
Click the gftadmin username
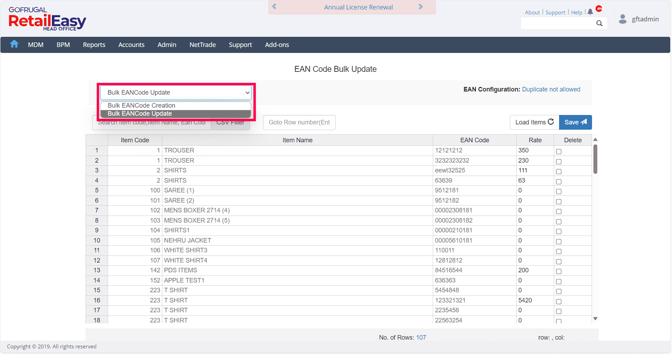pyautogui.click(x=645, y=19)
